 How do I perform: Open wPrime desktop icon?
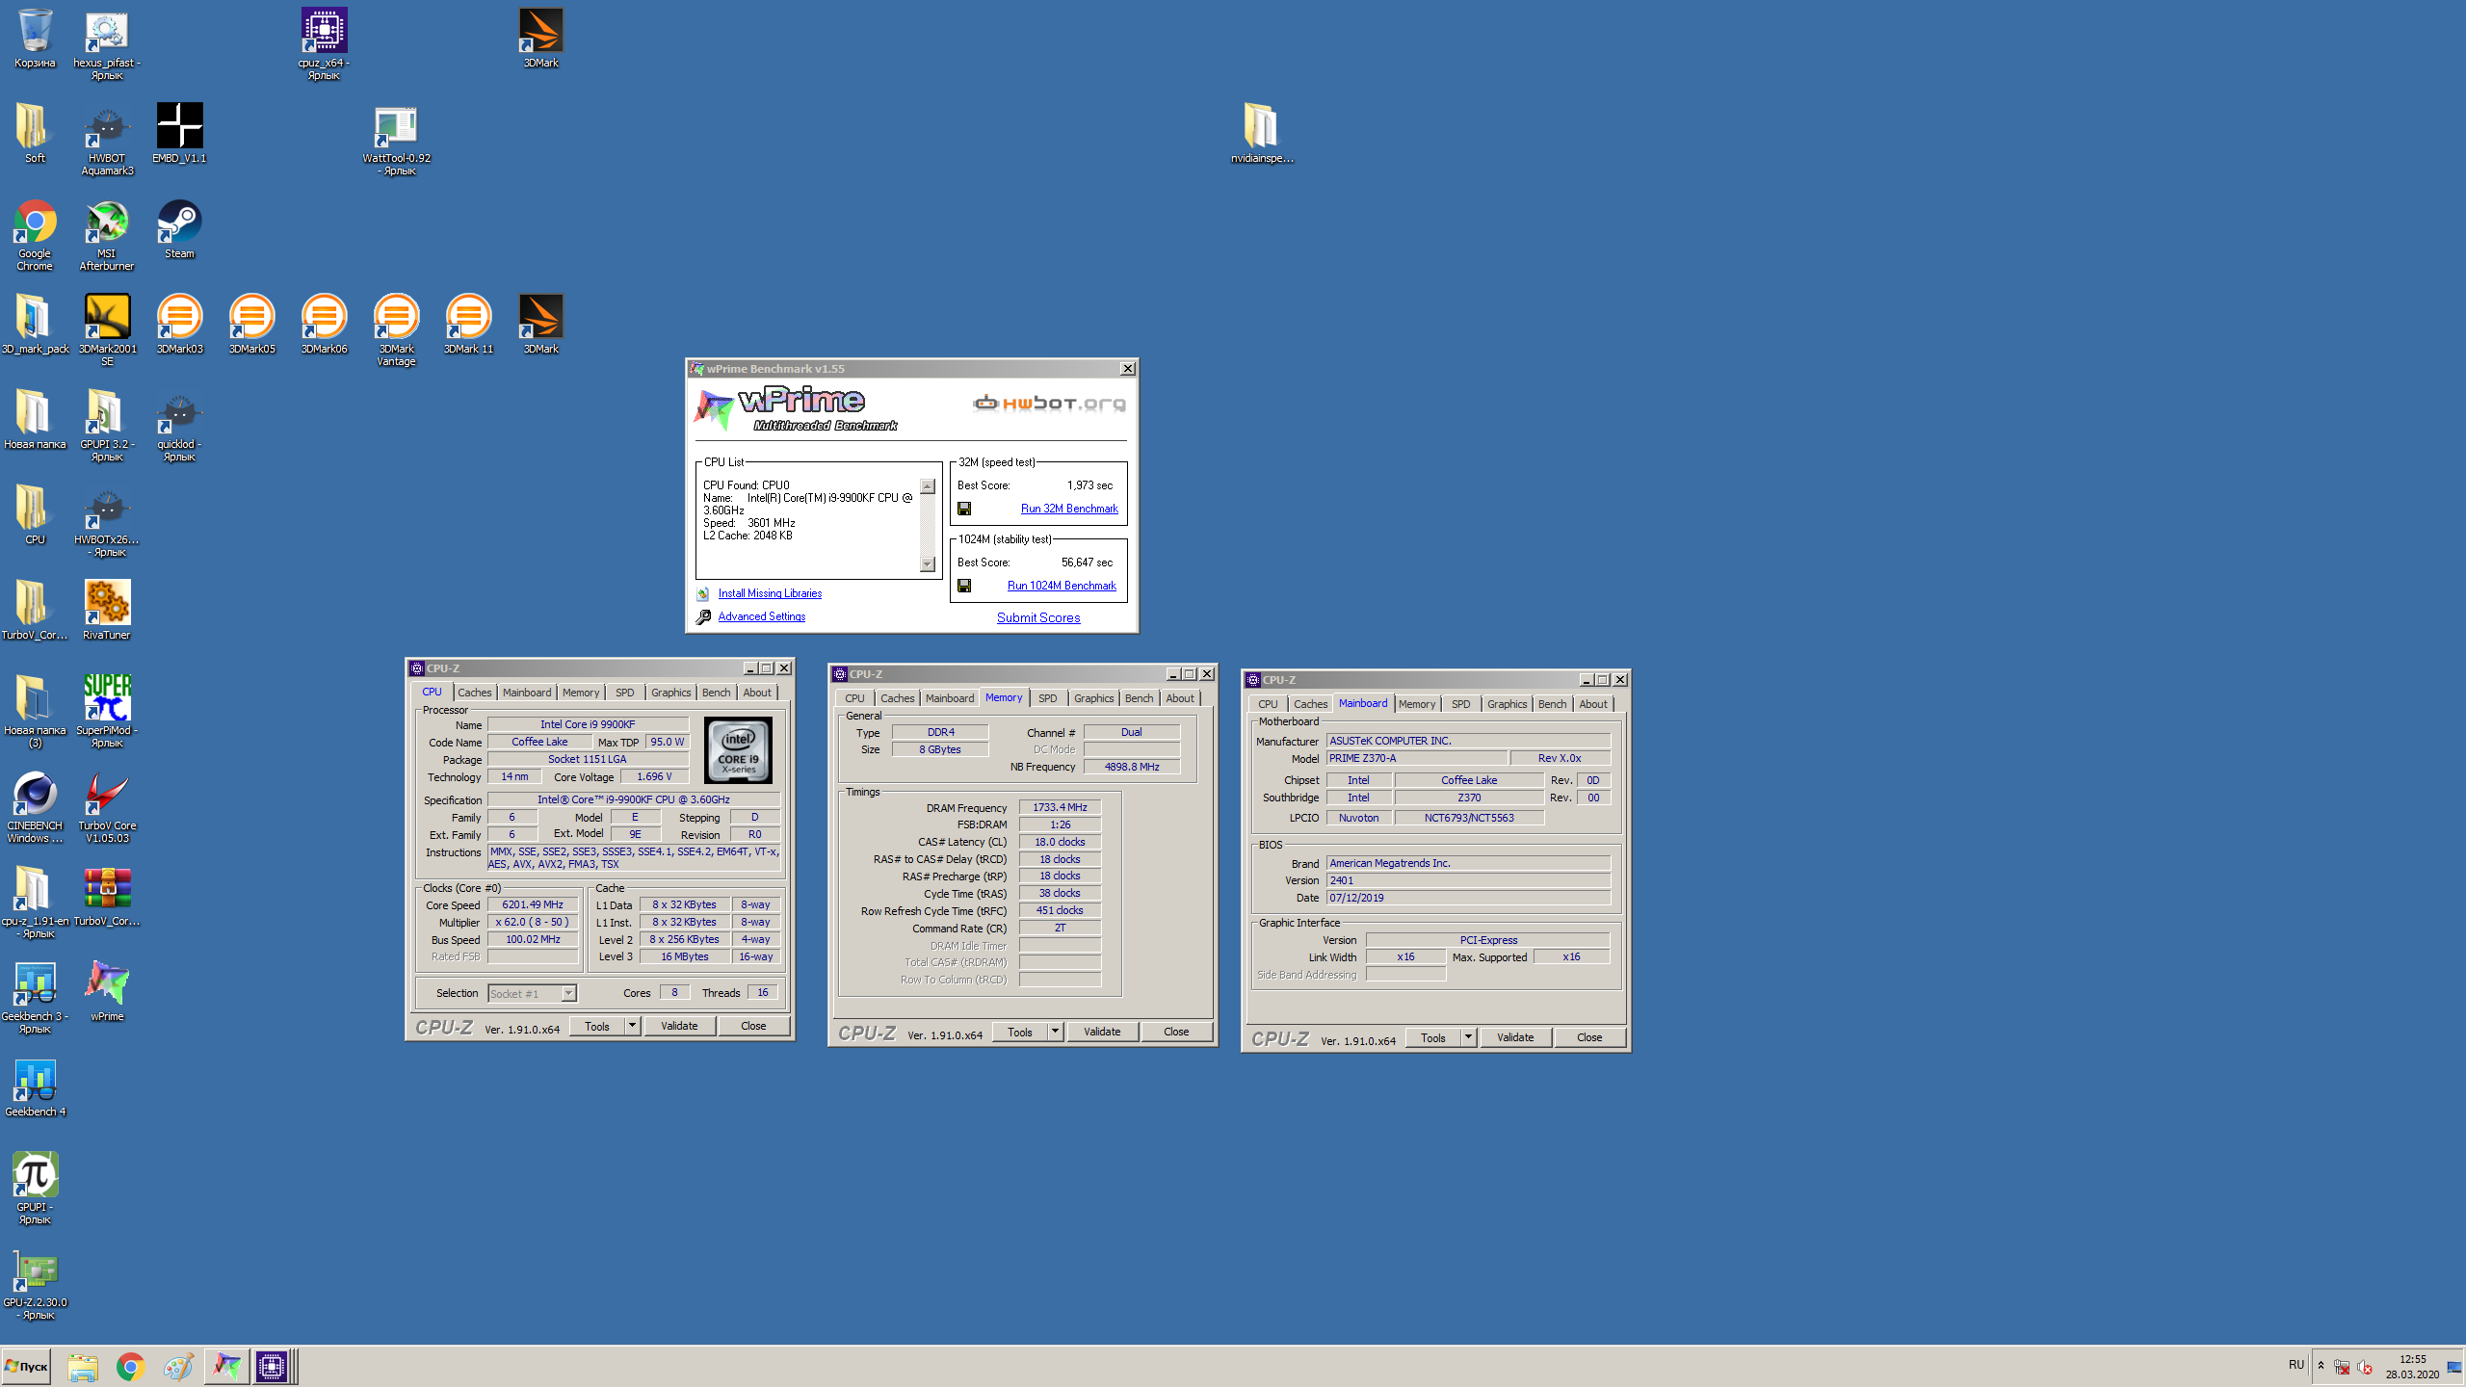tap(107, 991)
